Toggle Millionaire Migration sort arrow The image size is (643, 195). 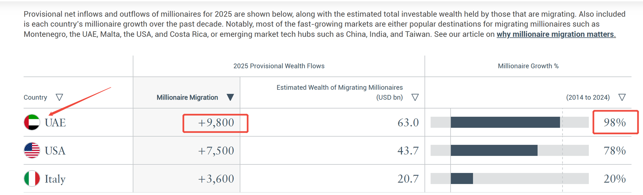tap(230, 97)
